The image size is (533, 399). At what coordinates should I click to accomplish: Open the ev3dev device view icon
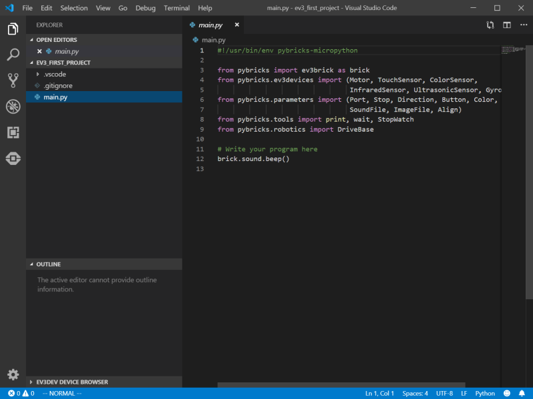[x=13, y=158]
